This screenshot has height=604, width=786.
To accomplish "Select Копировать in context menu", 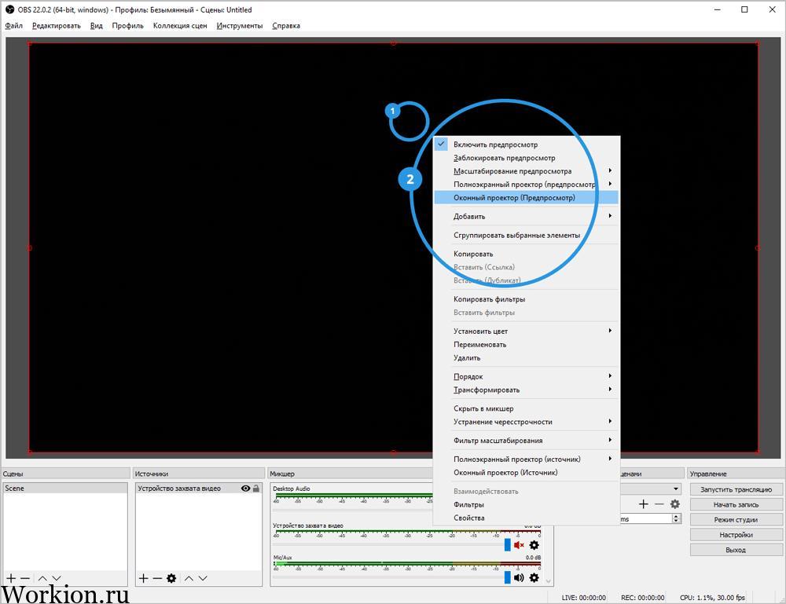I will pyautogui.click(x=527, y=254).
